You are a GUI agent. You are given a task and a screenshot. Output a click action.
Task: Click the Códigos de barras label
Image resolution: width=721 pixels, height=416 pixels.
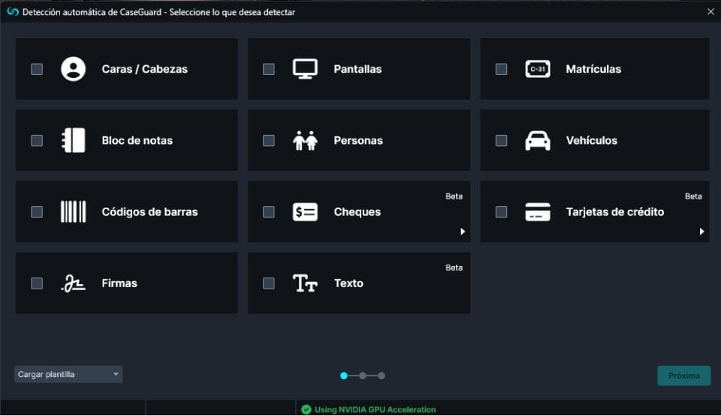tap(150, 211)
